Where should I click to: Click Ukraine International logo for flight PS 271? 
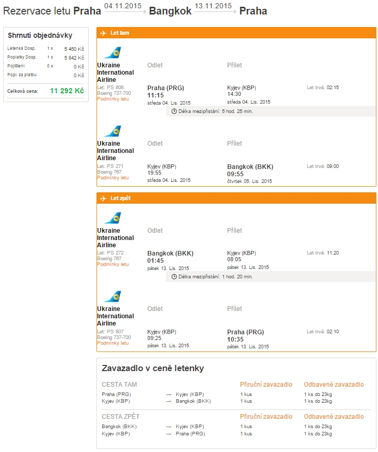click(x=113, y=131)
